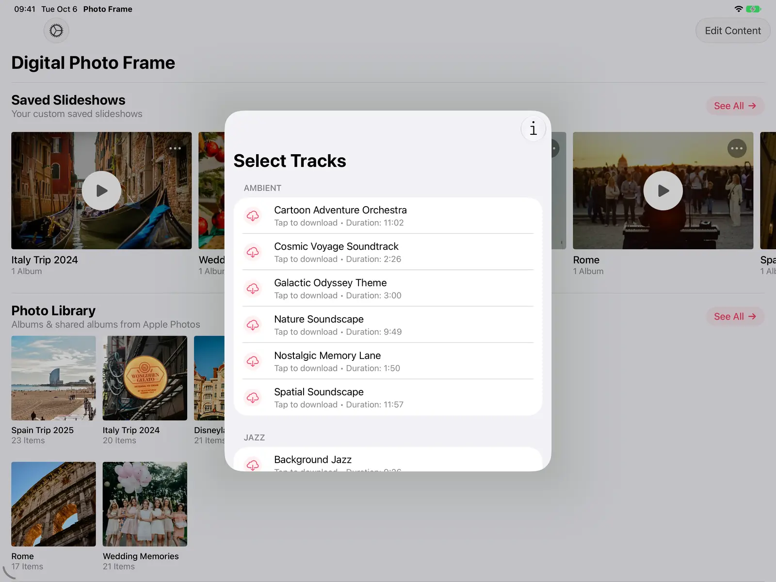Select the 'Background Jazz' track title
The width and height of the screenshot is (776, 582).
coord(313,459)
